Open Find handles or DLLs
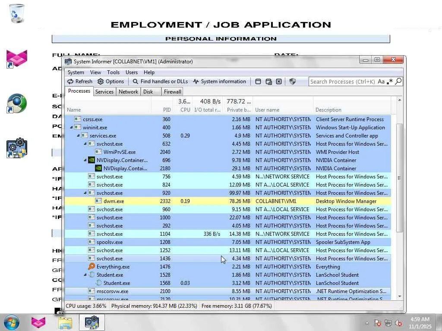 160,81
